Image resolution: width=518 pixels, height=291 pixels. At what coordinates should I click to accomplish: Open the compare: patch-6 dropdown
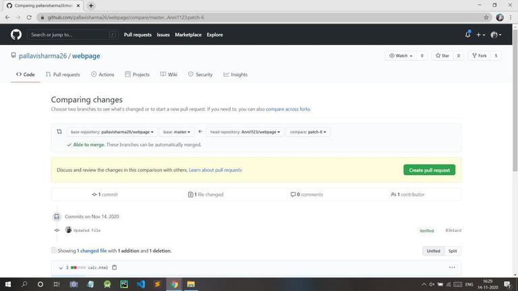point(308,132)
